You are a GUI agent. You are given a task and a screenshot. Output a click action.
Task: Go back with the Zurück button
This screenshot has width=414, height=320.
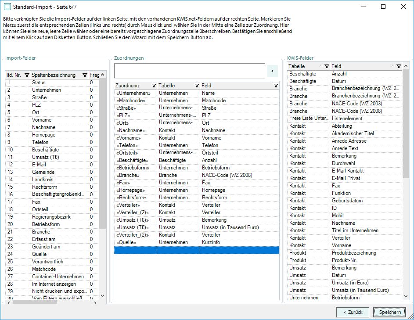(353, 312)
